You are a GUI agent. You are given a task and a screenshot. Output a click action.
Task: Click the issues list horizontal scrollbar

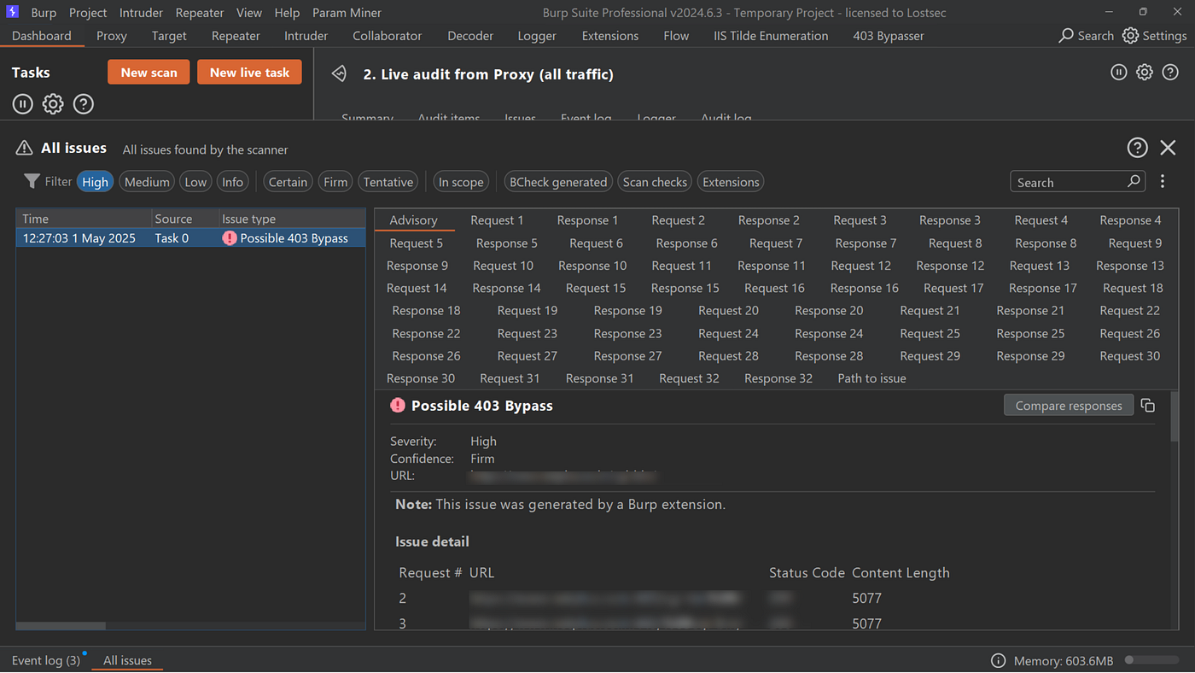pos(61,626)
